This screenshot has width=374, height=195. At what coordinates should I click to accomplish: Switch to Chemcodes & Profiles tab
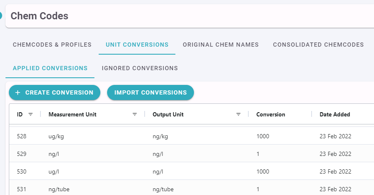52,45
